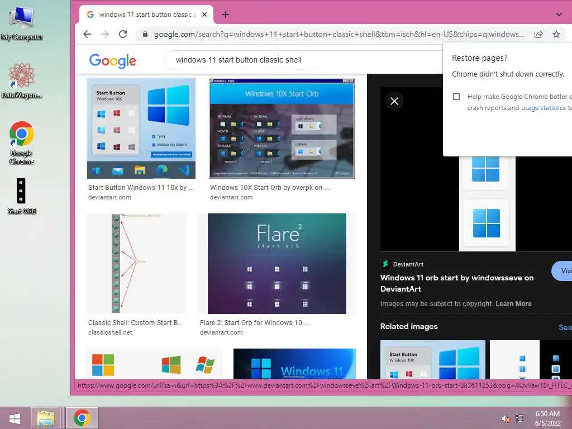The width and height of the screenshot is (572, 429).
Task: Open Windows 11 orb start by windowsseve title
Action: pos(457,283)
